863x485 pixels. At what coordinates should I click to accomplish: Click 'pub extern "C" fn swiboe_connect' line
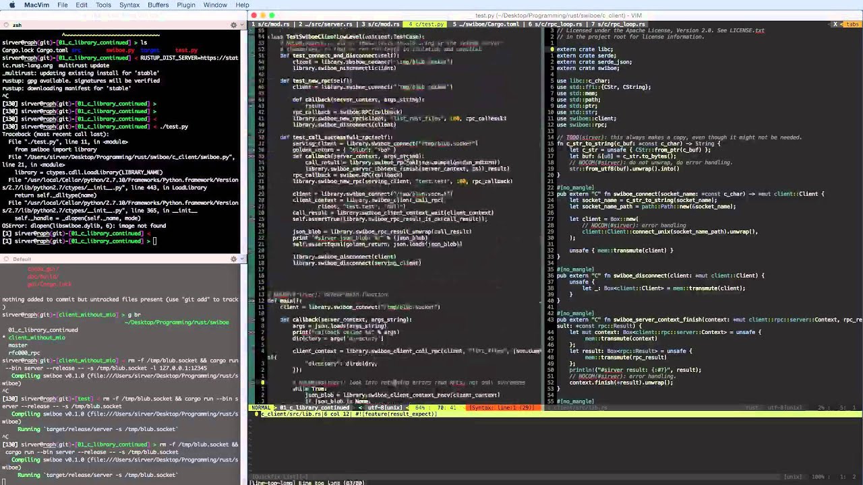tap(690, 194)
